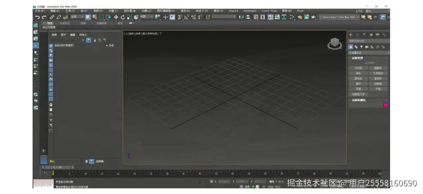Activate the Unlink Selection tool
The image size is (423, 194).
tap(59, 17)
